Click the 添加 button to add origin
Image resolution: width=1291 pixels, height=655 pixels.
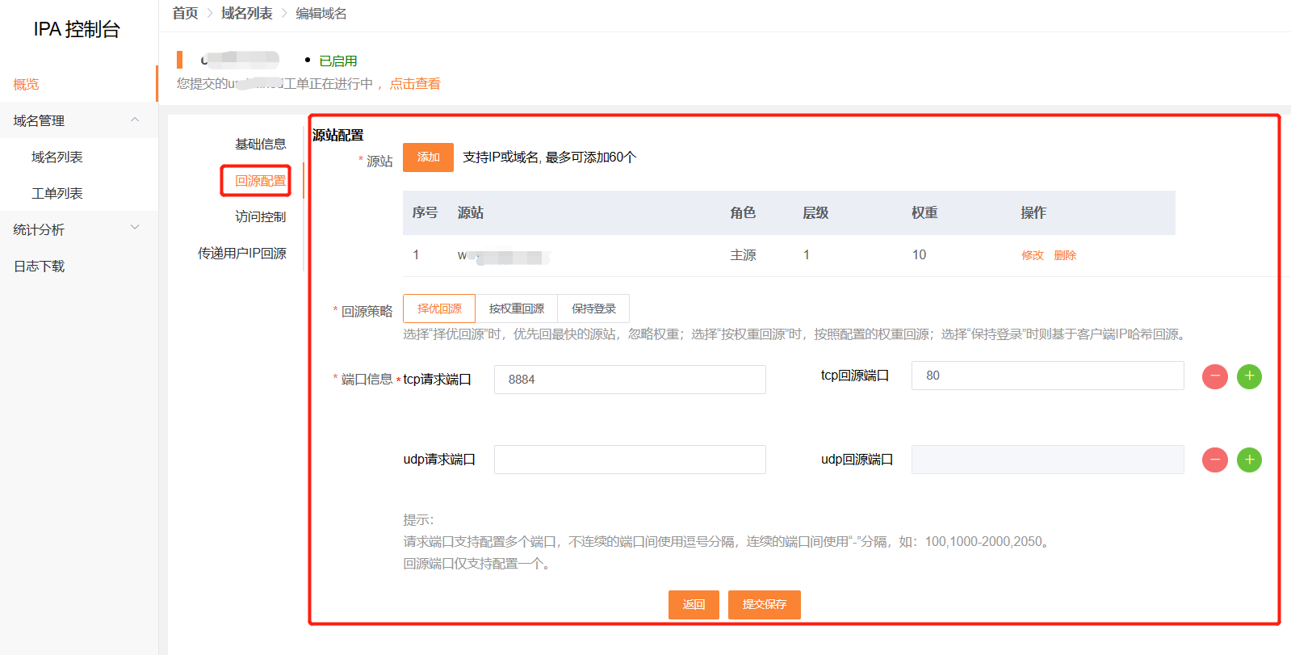[428, 157]
